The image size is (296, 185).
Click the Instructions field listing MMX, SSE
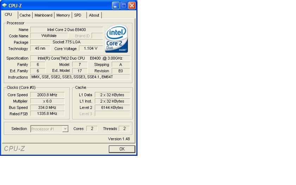[x=80, y=77]
